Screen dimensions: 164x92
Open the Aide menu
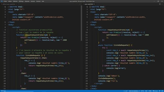point(43,1)
